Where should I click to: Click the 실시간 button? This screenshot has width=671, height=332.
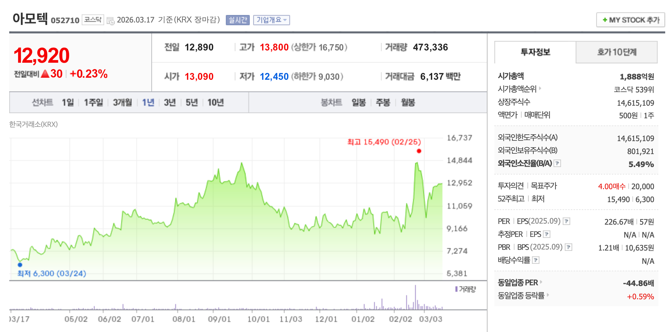pyautogui.click(x=238, y=20)
